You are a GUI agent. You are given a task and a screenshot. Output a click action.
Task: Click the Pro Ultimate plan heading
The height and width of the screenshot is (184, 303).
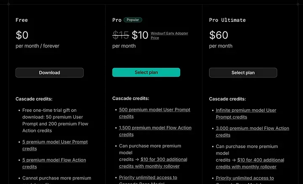coord(227,20)
